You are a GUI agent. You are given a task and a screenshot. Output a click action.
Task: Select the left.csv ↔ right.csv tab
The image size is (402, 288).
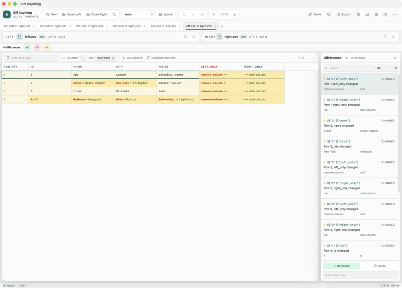(199, 26)
